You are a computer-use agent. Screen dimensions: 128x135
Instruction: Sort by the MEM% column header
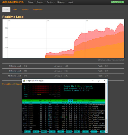coord(75,100)
